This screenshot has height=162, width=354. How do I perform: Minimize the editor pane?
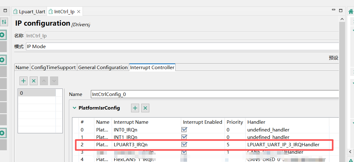(334, 10)
